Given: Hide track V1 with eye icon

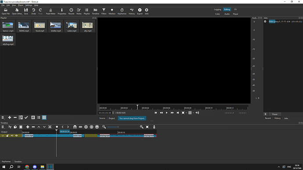Looking at the screenshot, I should 16,136.
